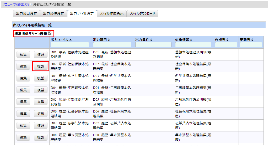Click the 対象情報 cell 社会保険本処理結果(最新)
269x148 pixels.
194,66
